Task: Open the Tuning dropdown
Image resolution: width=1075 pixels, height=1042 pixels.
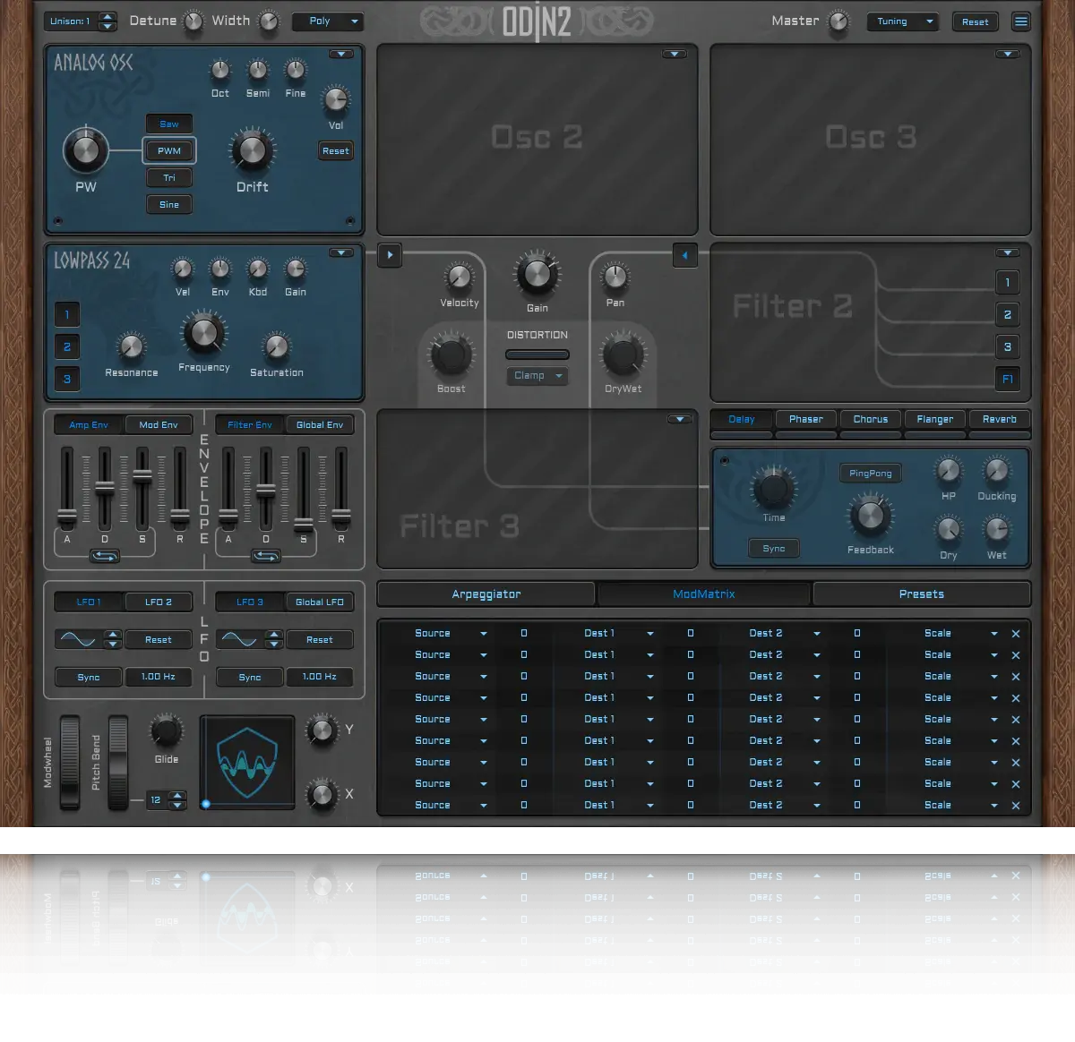Action: click(902, 21)
